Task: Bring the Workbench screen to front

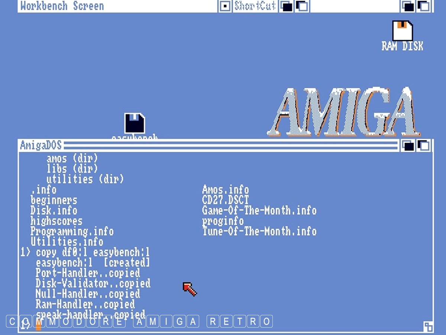Action: pos(423,6)
